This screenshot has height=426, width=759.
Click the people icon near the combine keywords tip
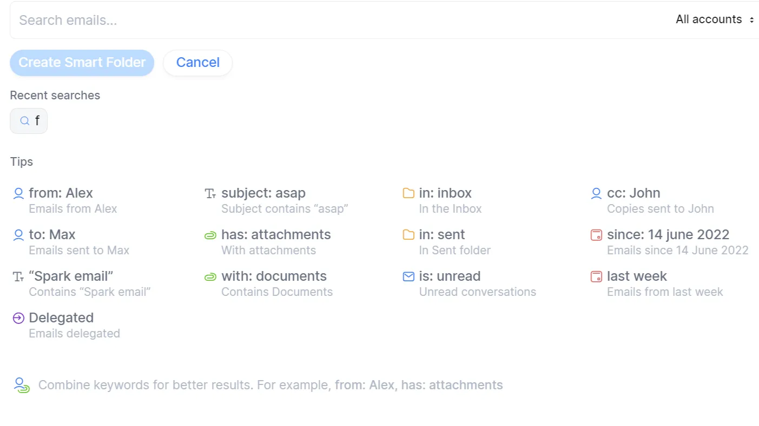coord(21,385)
